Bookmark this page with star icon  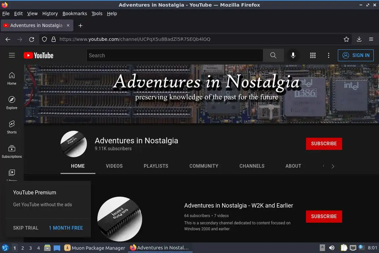click(346, 39)
